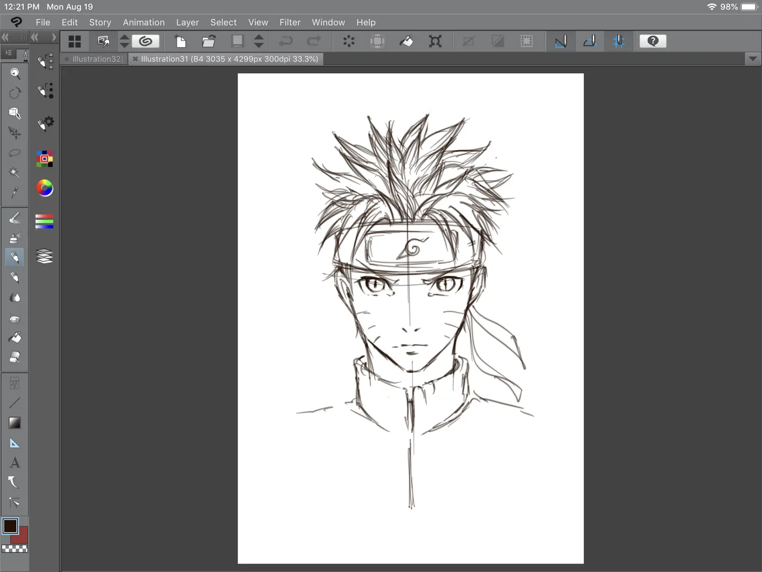Select the Lasso selection tool
Image resolution: width=762 pixels, height=572 pixels.
pos(15,153)
